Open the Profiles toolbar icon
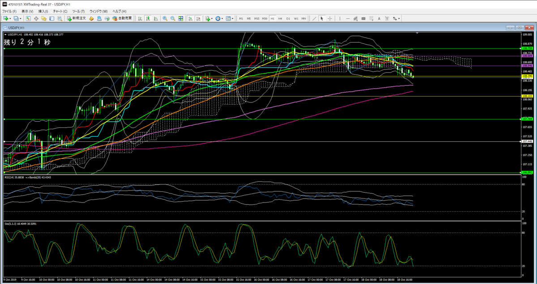Viewport: 537px width, 284px height. pos(16,18)
